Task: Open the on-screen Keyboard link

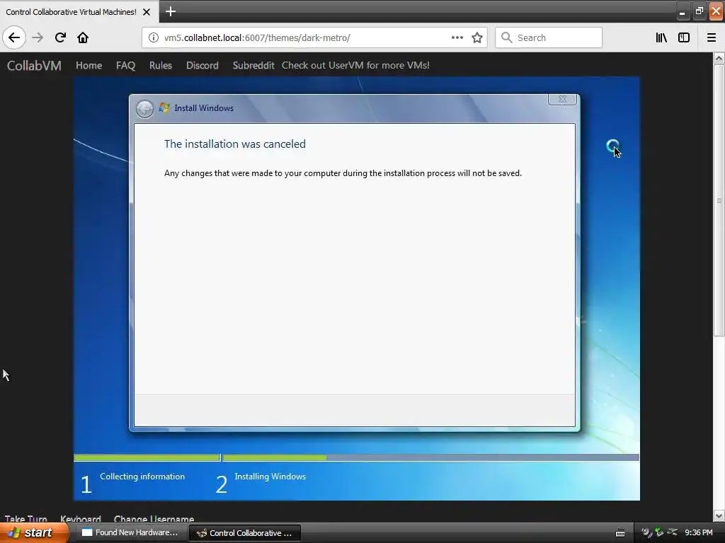Action: (81, 518)
